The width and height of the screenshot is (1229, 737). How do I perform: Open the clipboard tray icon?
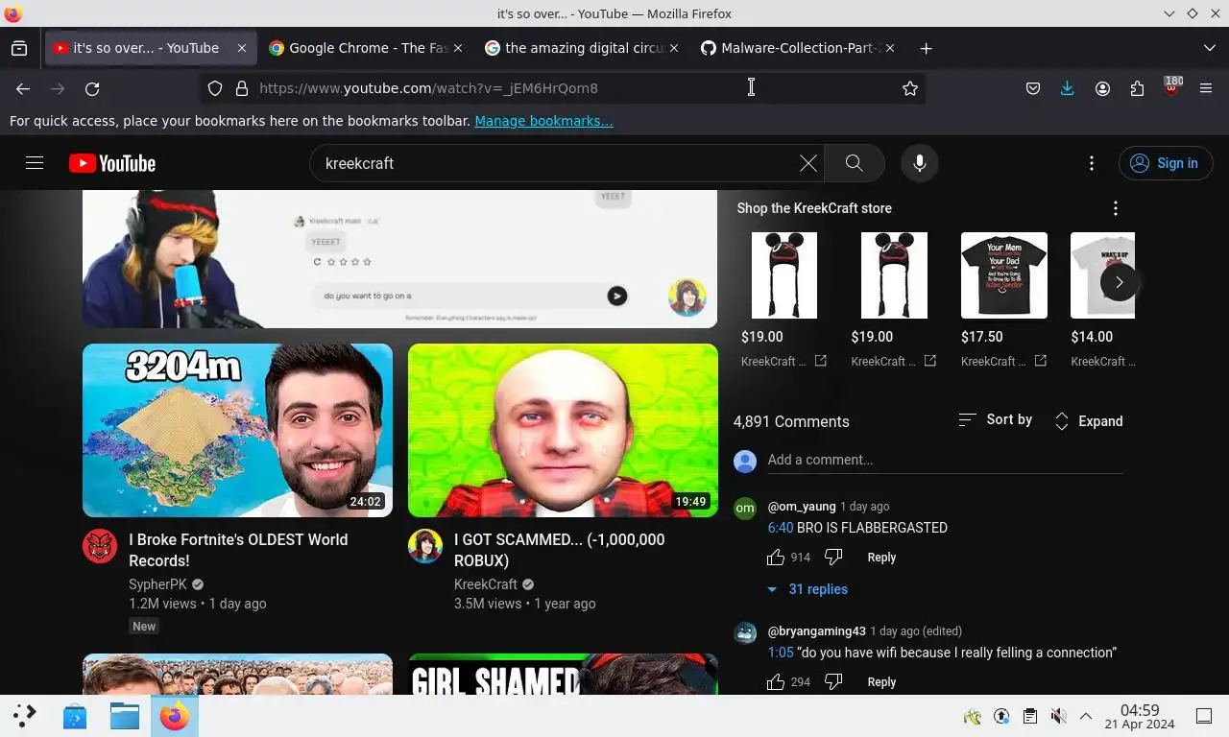(x=1029, y=716)
